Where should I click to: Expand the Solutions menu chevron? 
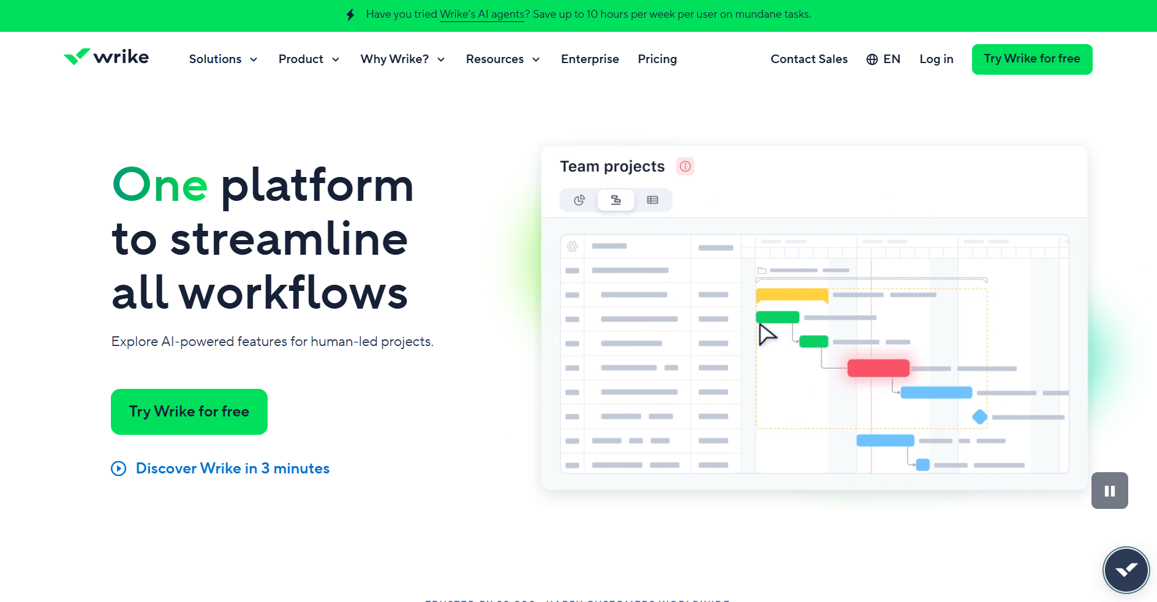coord(254,60)
